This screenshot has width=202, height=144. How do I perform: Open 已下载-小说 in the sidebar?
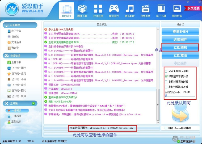tap(17, 79)
